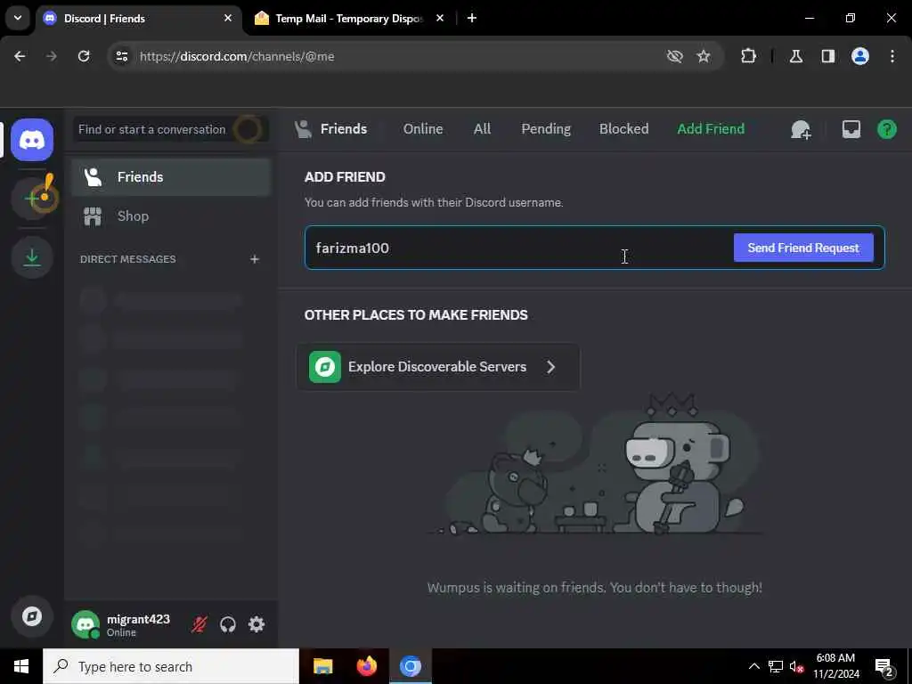Switch to the Temp Mail browser tab
Viewport: 912px width, 684px height.
(347, 19)
